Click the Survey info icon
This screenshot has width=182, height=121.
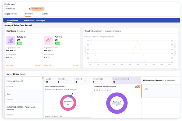point(25,37)
